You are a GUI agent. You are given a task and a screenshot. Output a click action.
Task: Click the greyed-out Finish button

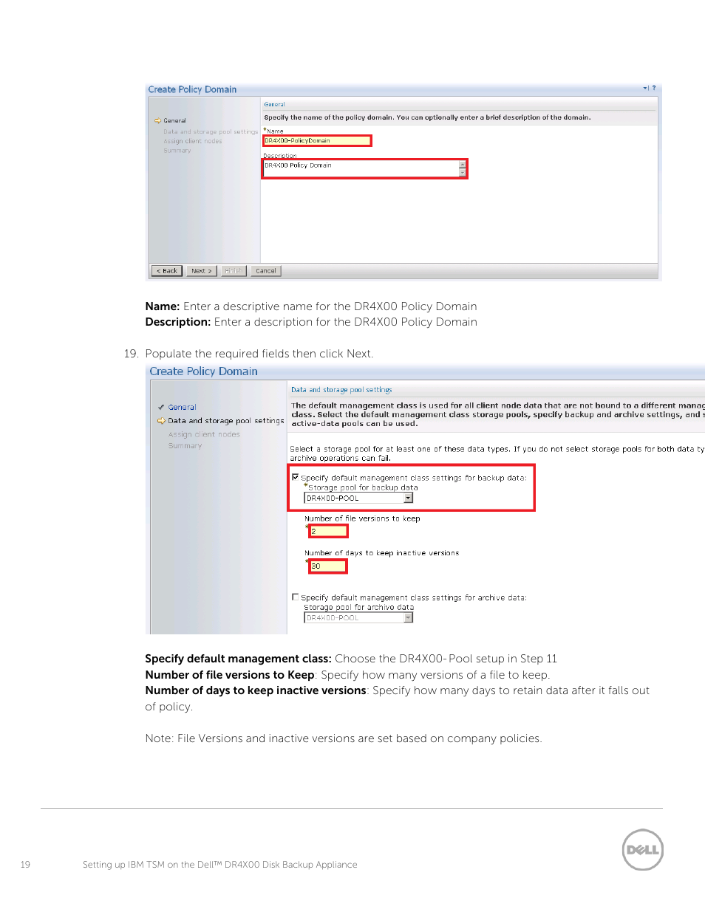pyautogui.click(x=234, y=271)
